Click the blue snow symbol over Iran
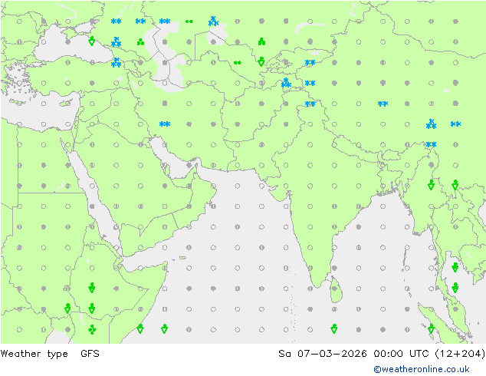 coord(165,124)
